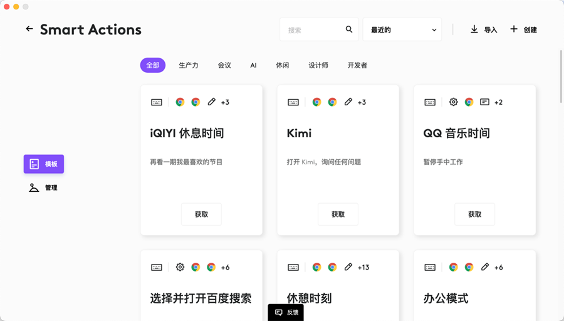Click the text box icon on QQ 音乐时间 card

tap(484, 102)
